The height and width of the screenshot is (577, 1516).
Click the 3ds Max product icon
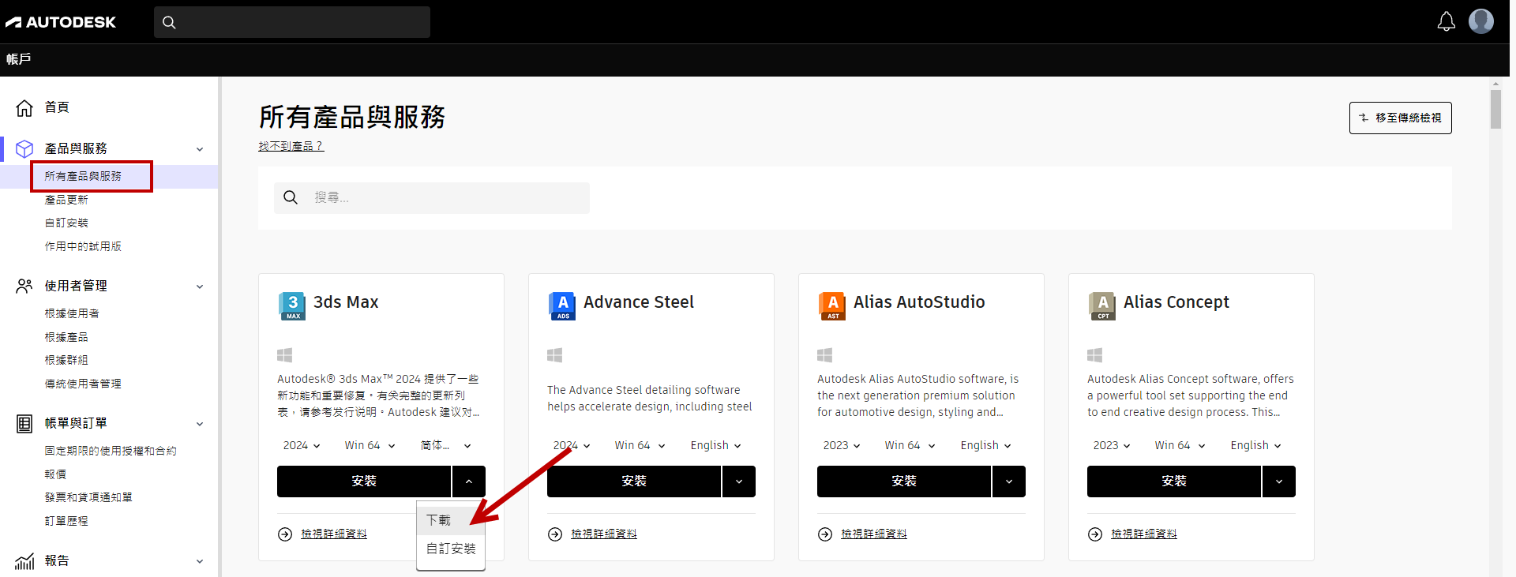(x=292, y=305)
